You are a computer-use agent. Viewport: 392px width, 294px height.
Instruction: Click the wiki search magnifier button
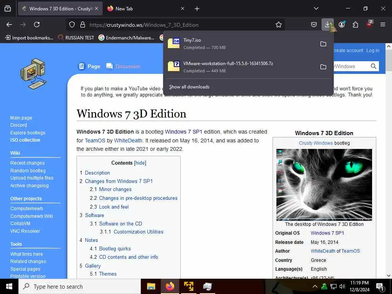click(x=374, y=66)
